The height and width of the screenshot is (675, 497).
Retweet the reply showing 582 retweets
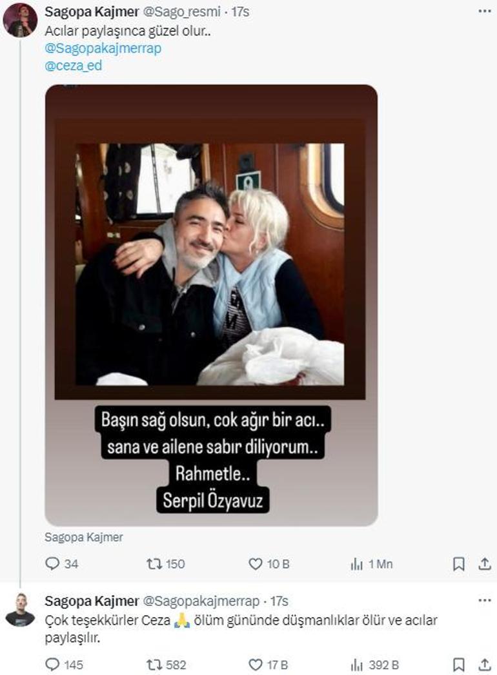tap(154, 665)
